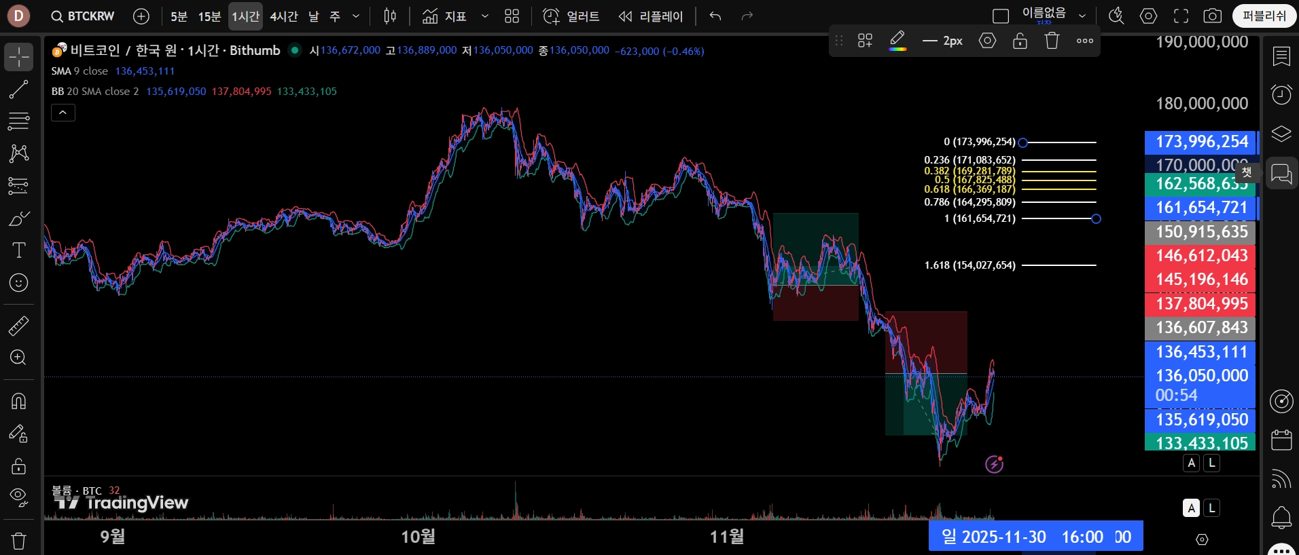Switch to the 5분 timeframe
Image resolution: width=1299 pixels, height=555 pixels.
click(179, 16)
